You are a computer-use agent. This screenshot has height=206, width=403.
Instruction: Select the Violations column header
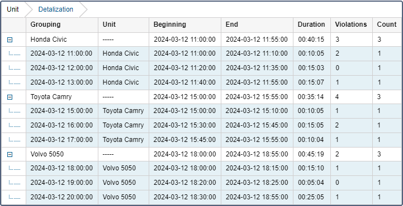click(x=352, y=25)
